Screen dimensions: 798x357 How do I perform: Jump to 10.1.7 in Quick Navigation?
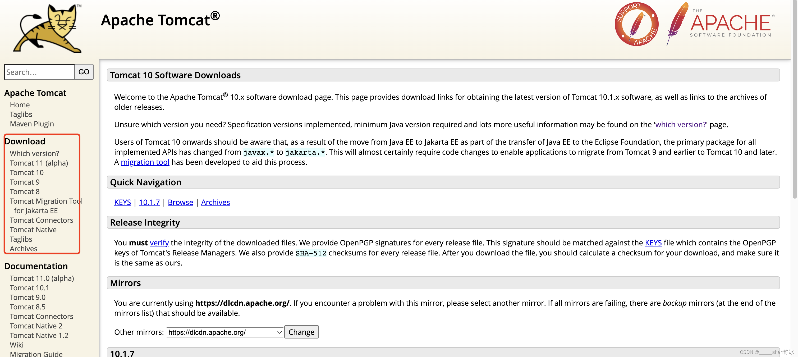[x=149, y=202]
